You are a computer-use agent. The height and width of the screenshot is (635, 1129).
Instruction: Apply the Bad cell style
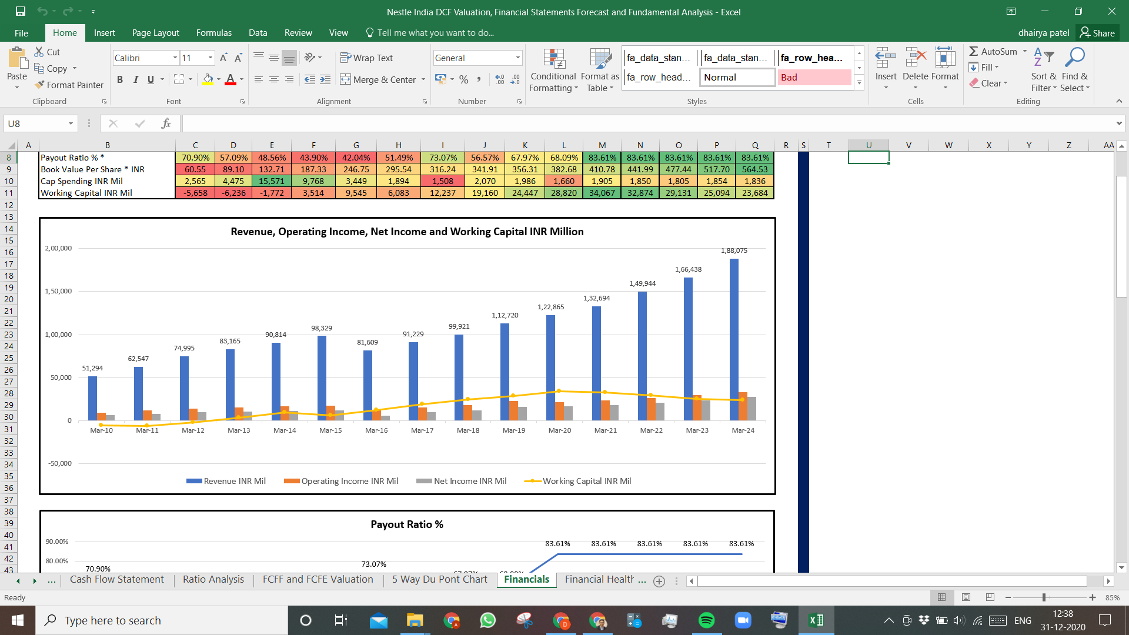pos(814,78)
